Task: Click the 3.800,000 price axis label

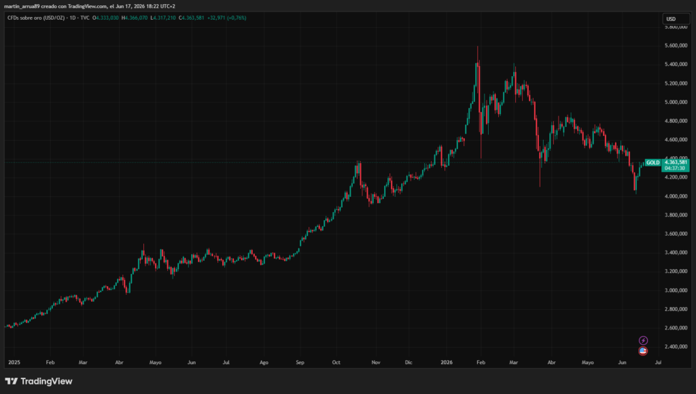Action: [676, 215]
